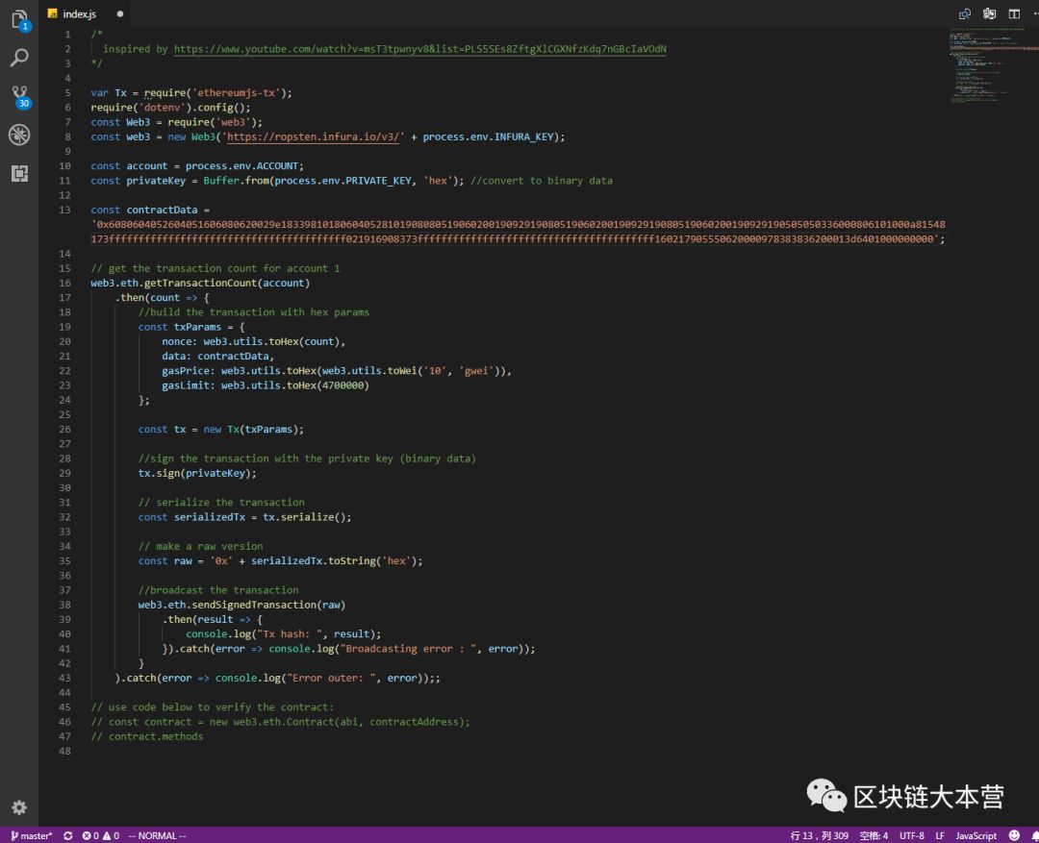This screenshot has height=843, width=1039.
Task: Click the second editor title action icon
Action: pos(989,13)
